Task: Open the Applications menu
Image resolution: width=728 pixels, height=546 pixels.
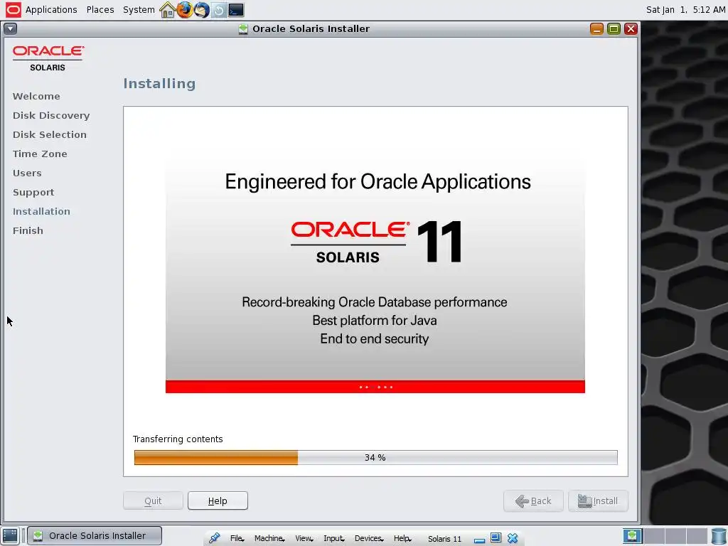Action: (x=51, y=10)
